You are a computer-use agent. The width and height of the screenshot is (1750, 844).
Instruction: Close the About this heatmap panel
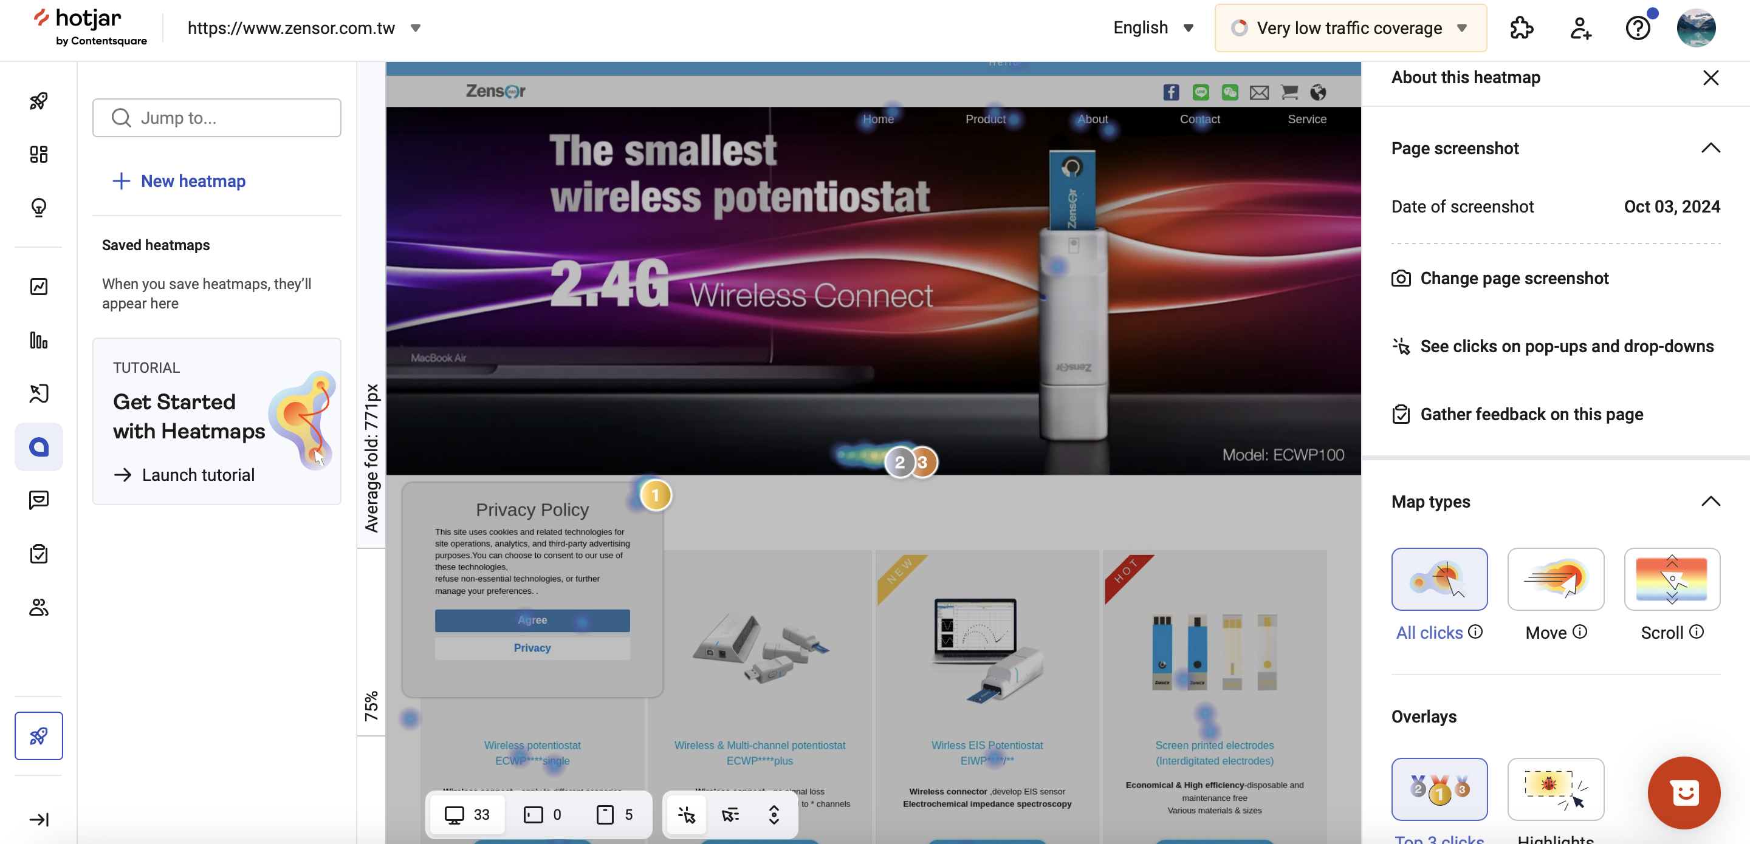(x=1711, y=77)
